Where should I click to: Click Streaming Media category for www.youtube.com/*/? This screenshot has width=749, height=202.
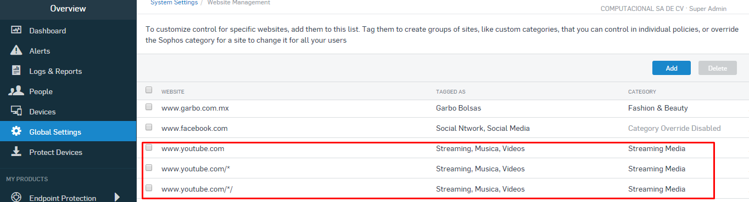pyautogui.click(x=657, y=189)
